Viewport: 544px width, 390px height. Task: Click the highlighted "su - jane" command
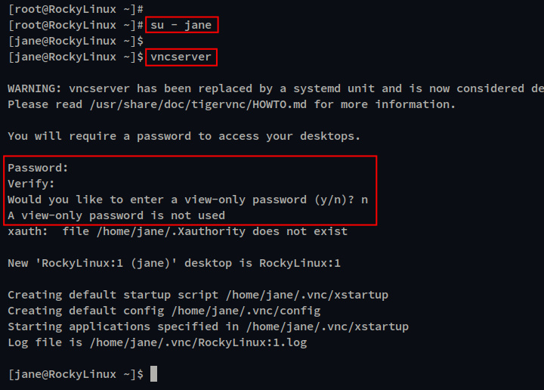coord(181,25)
